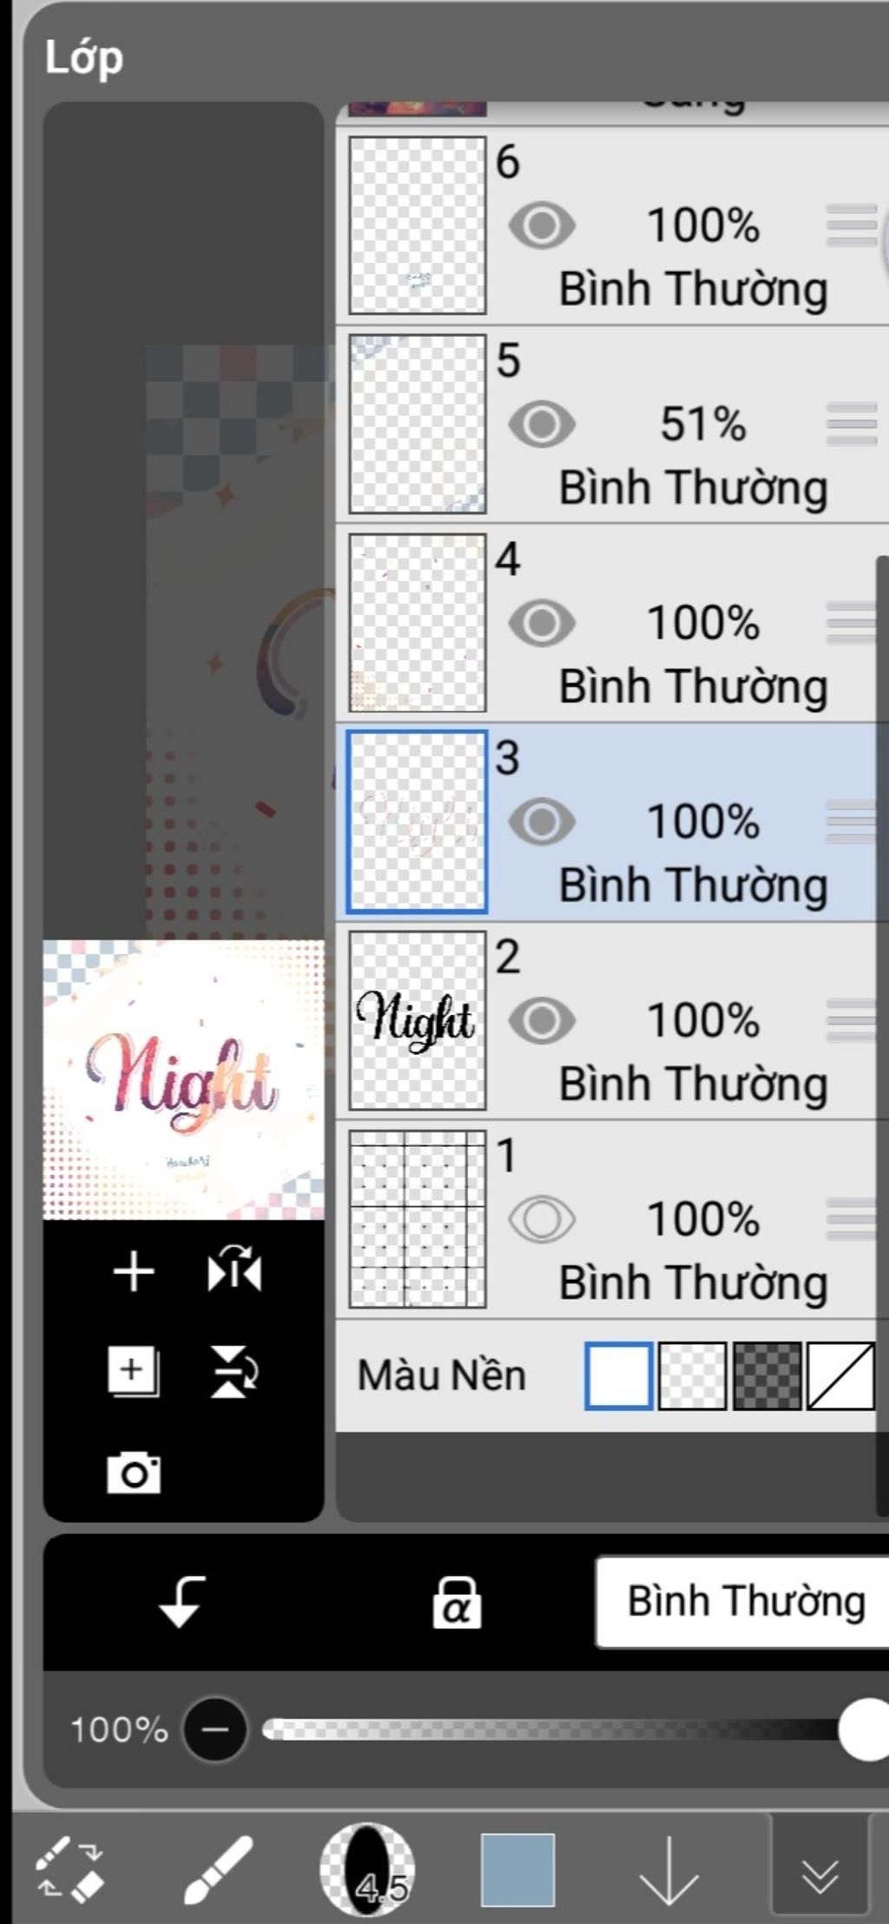Tap the down arrow in bottom toolbar

[x=668, y=1869]
